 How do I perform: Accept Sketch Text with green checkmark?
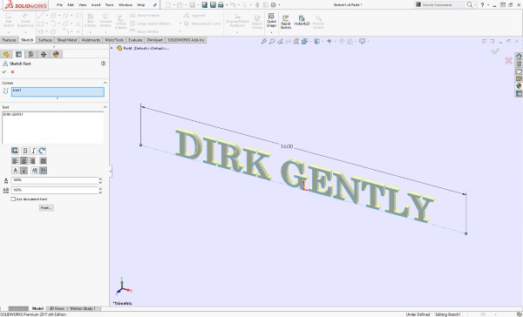4,72
